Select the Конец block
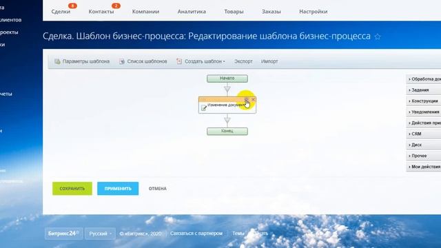Screen dimensions: 441x248 point(227,132)
